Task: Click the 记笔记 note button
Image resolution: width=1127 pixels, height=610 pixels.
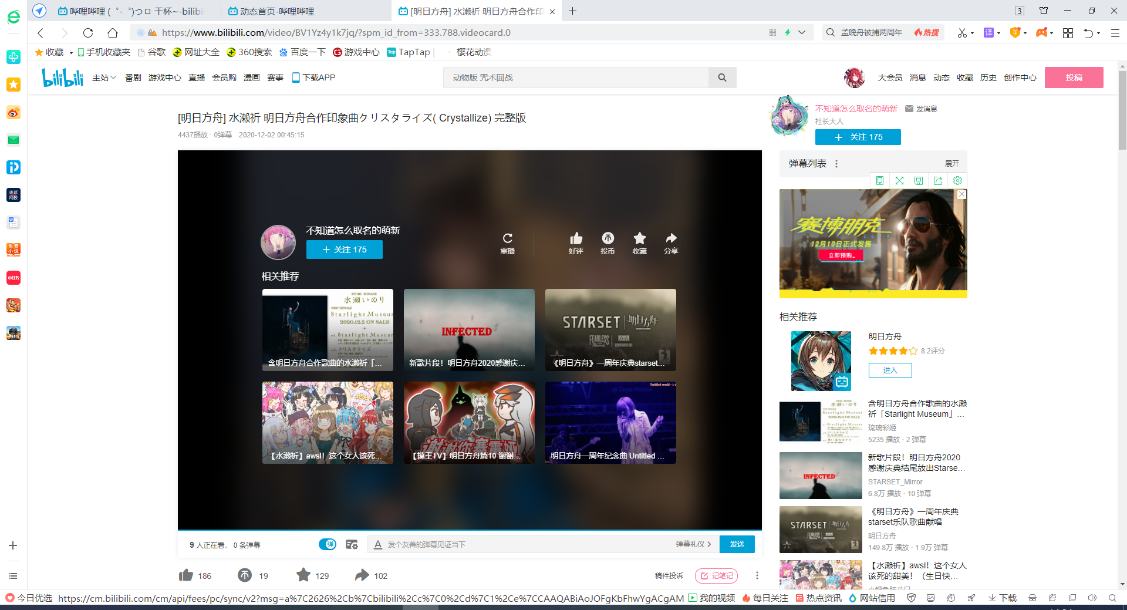Action: 716,576
